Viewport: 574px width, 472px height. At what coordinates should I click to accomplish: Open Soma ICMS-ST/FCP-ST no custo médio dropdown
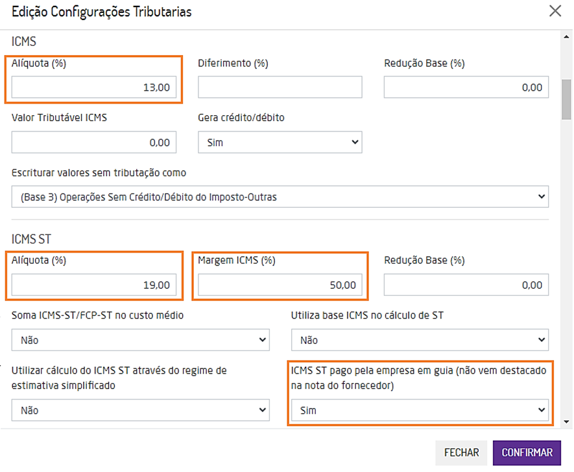click(x=140, y=339)
